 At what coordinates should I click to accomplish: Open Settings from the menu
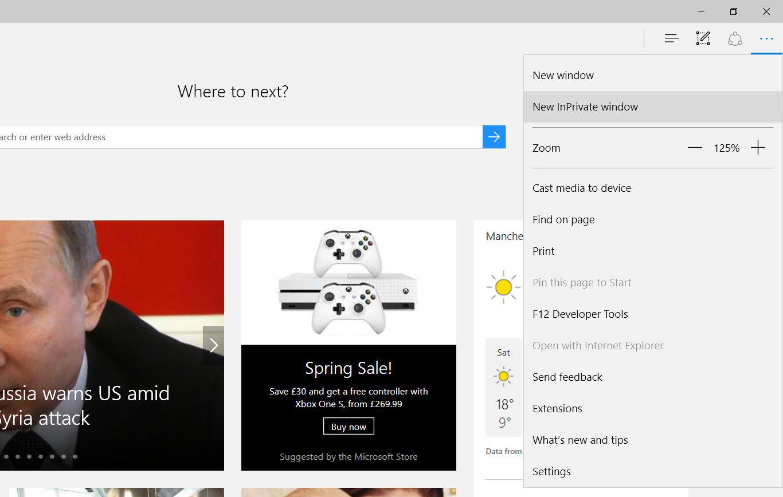pos(653,471)
